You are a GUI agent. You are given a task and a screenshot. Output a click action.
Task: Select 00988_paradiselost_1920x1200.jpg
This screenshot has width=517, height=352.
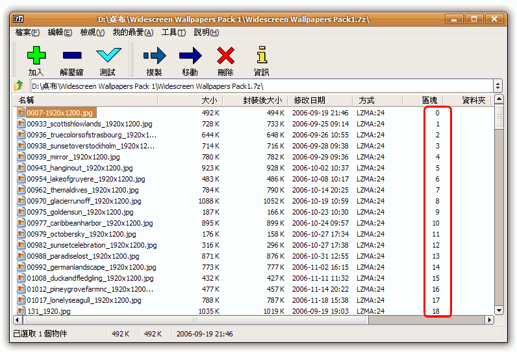tap(83, 256)
